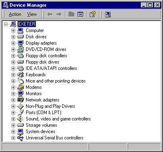The image size is (163, 152).
Task: Expand the Storage volumes category
Action: point(13,125)
